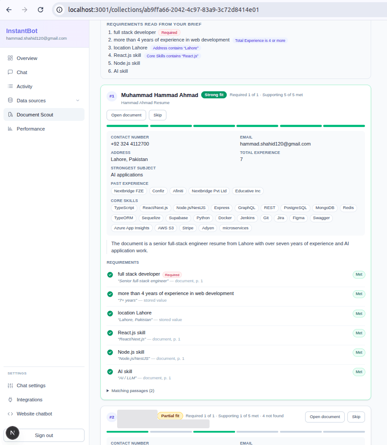The height and width of the screenshot is (445, 387).
Task: Click the Partial fit badge
Action: pyautogui.click(x=170, y=416)
